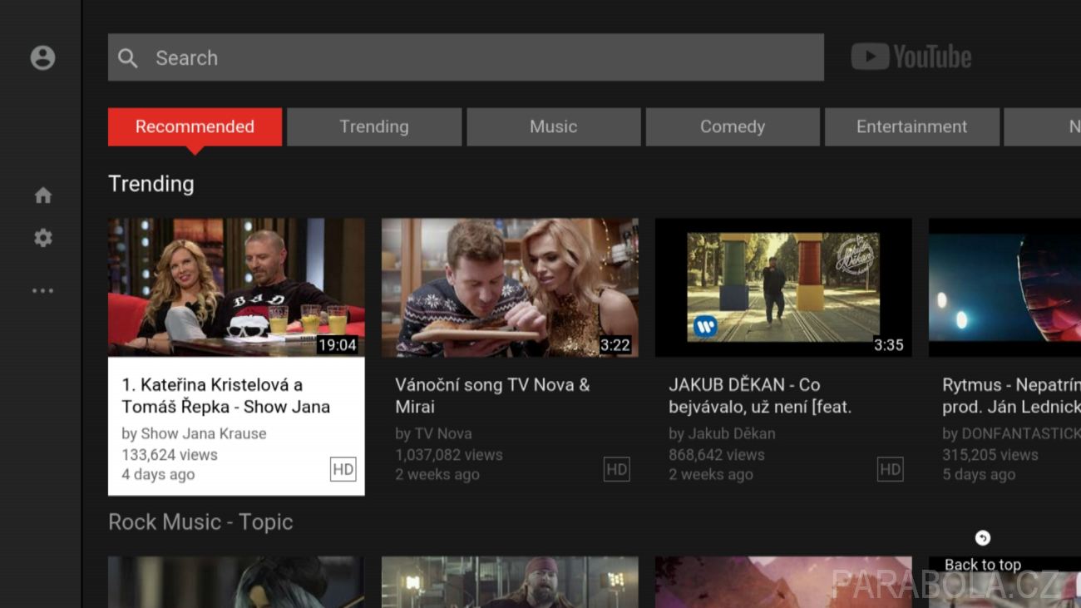Click the 3:35 duration badge
Viewport: 1081px width, 608px height.
(x=888, y=345)
